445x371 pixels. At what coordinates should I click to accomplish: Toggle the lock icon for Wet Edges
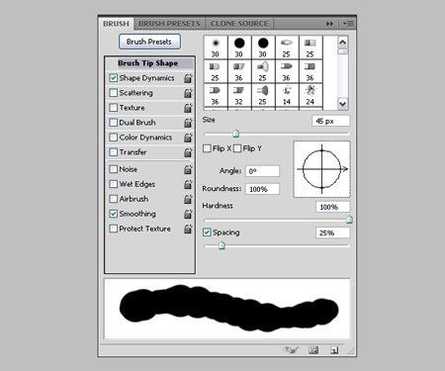[188, 184]
